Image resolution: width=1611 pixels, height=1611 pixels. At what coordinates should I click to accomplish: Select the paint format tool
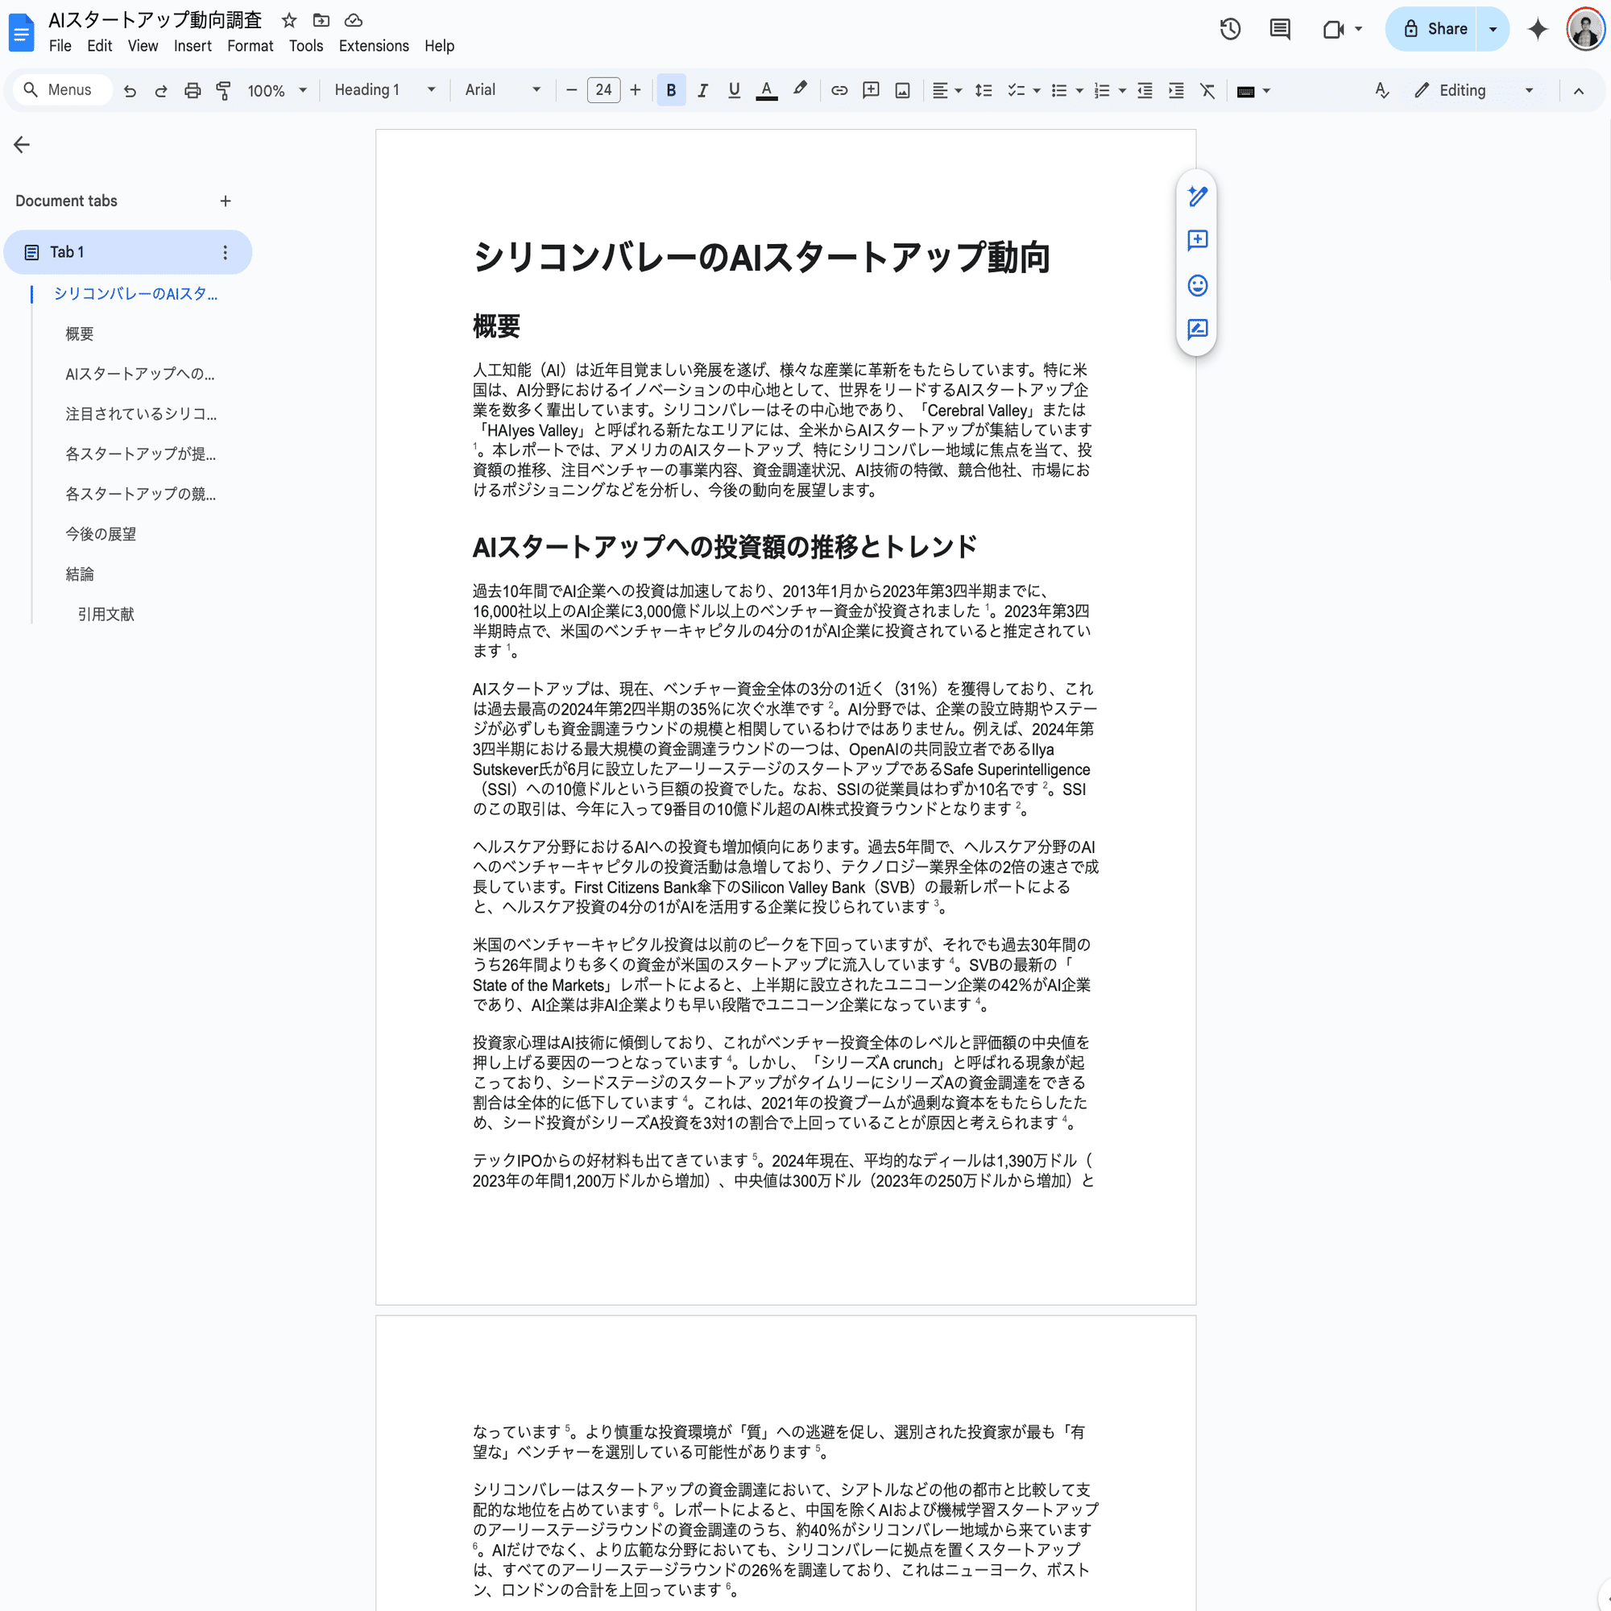(x=223, y=90)
